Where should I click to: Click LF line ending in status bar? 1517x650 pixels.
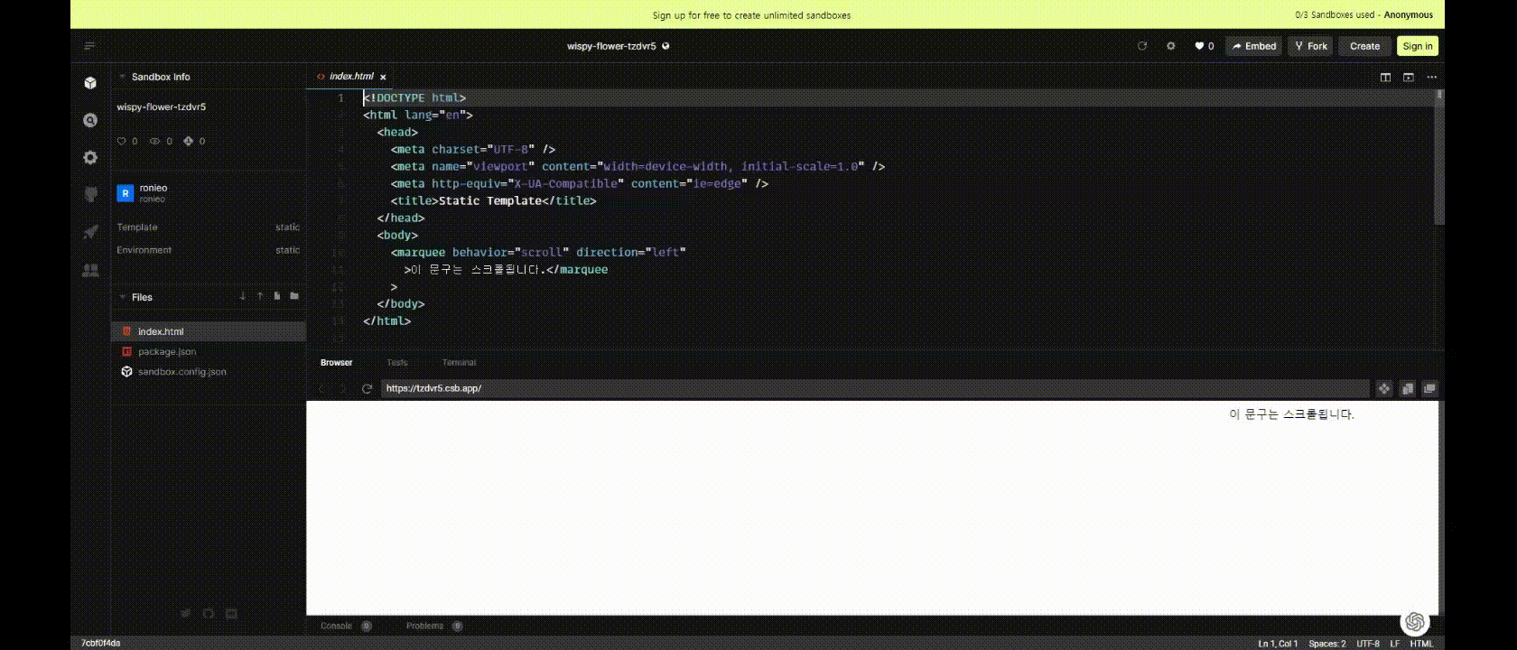(1395, 644)
